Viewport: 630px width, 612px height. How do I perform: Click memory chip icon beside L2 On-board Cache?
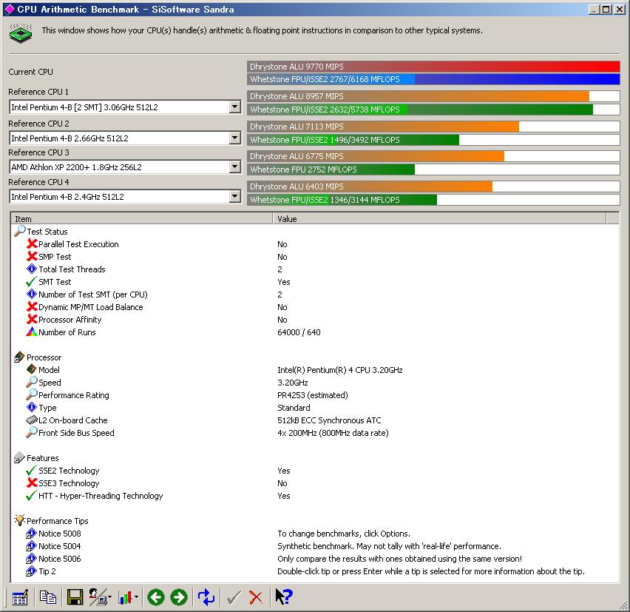tap(31, 420)
